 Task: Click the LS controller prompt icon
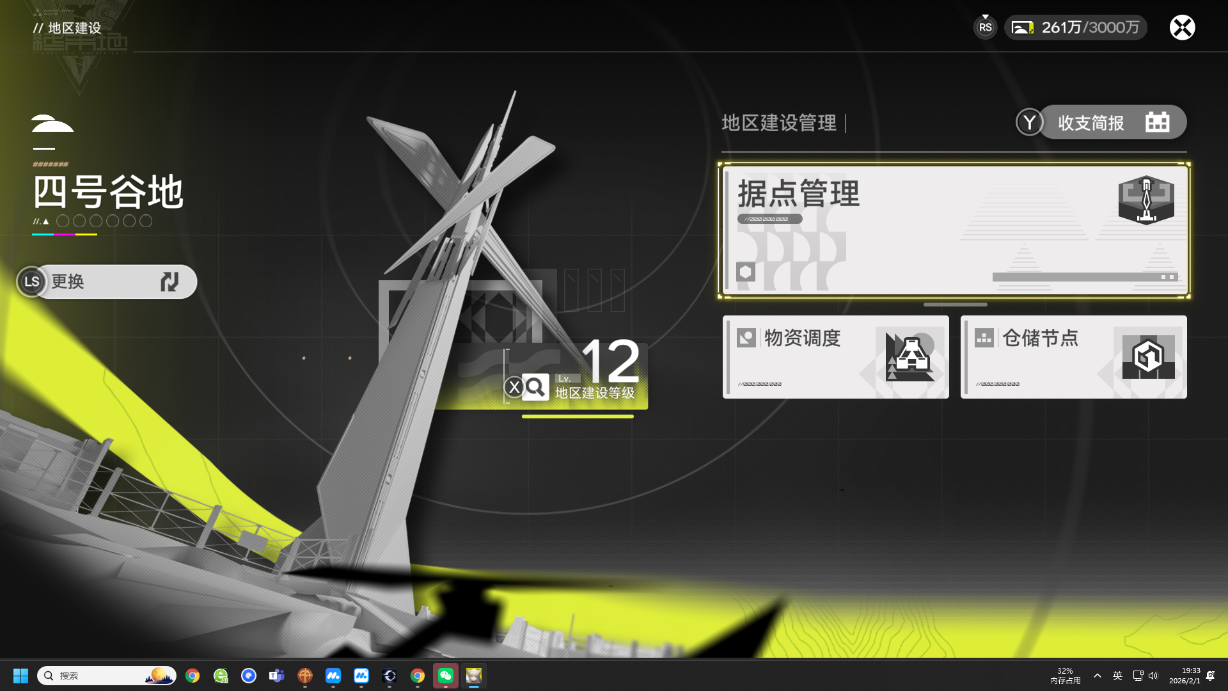point(32,282)
